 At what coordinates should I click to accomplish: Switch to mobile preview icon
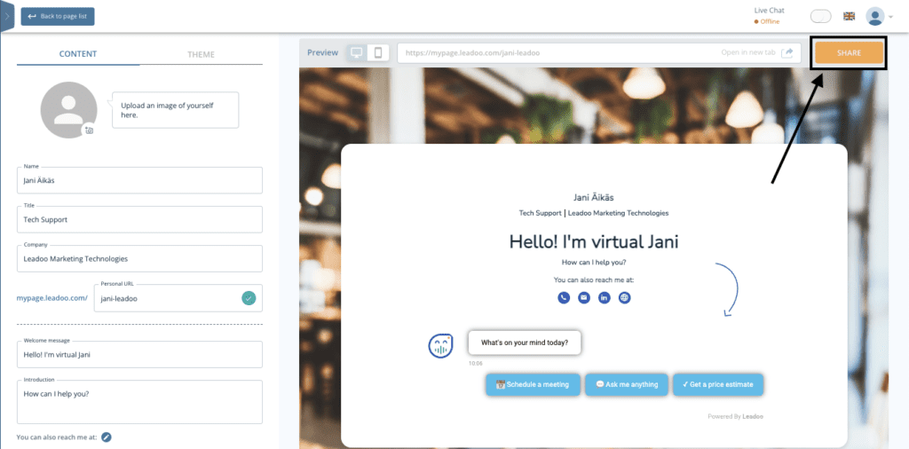[378, 52]
